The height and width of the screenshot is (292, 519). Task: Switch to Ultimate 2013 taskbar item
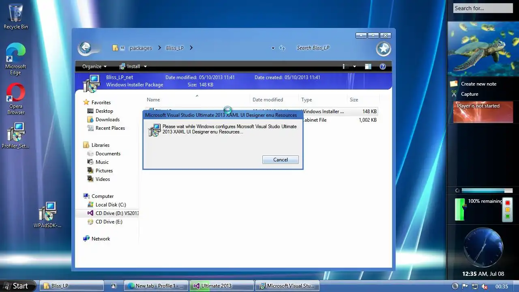(222, 286)
